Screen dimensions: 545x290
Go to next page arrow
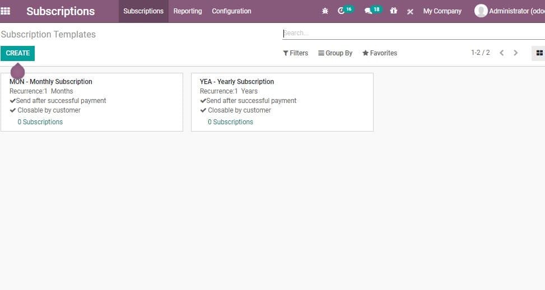click(515, 53)
